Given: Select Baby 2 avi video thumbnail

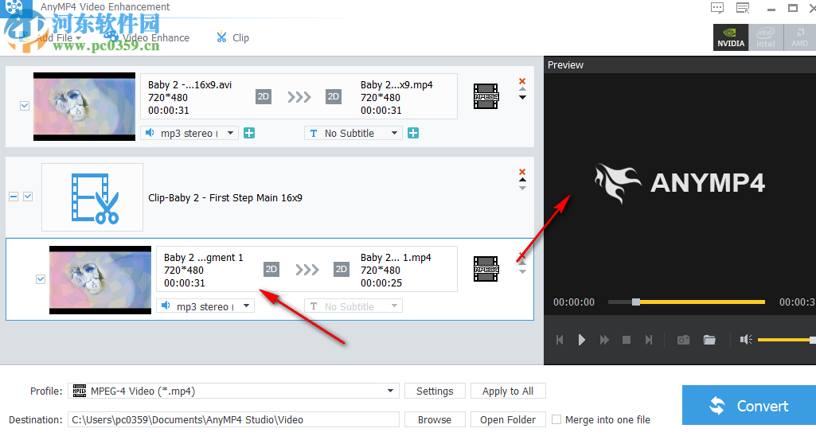Looking at the screenshot, I should [x=84, y=107].
